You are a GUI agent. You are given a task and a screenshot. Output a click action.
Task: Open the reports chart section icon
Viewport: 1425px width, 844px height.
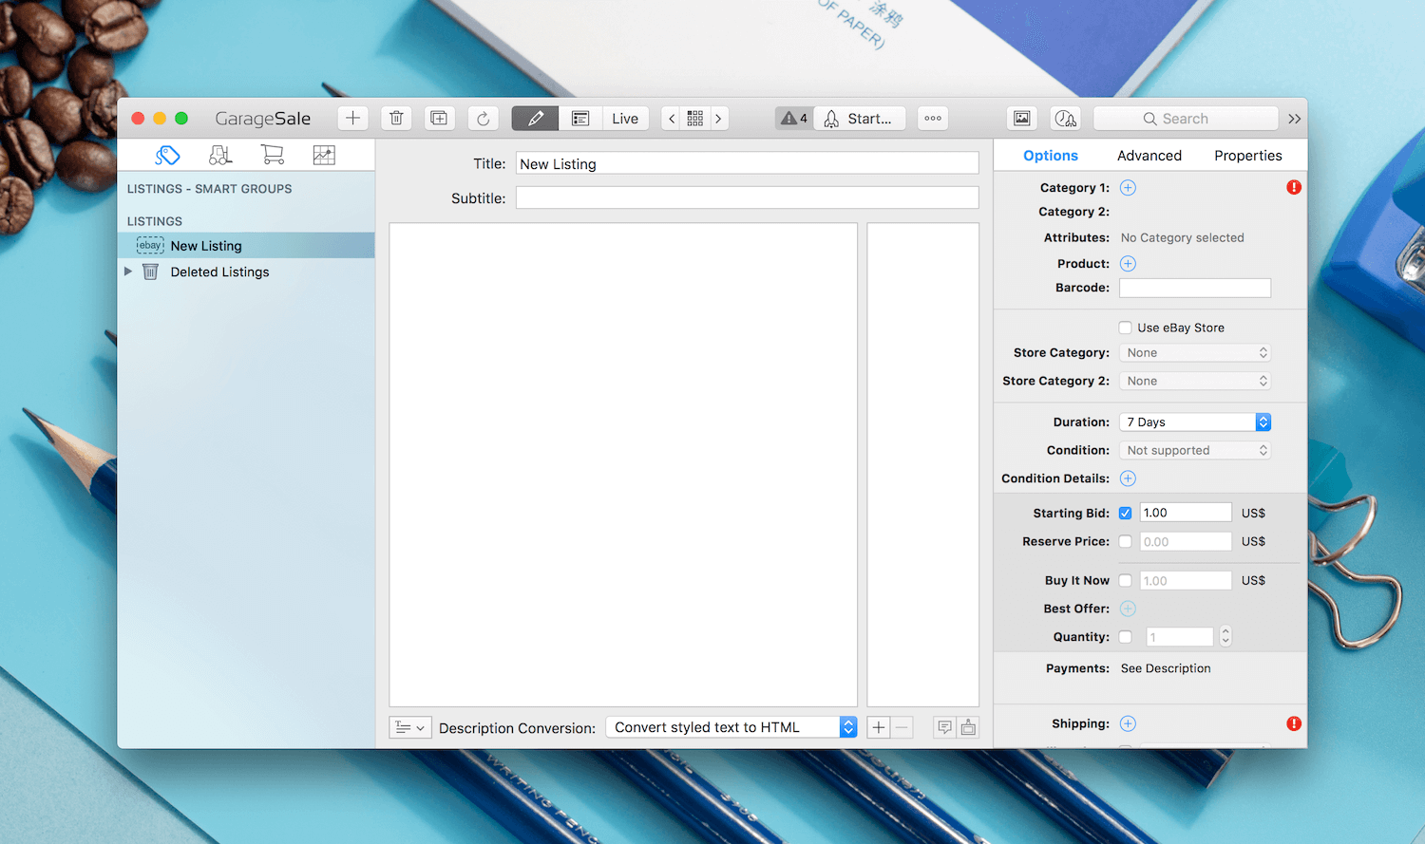[x=324, y=155]
